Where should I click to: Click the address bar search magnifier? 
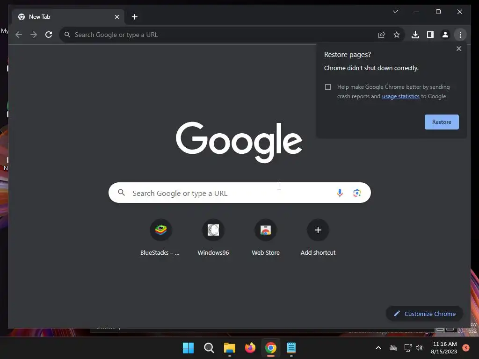[x=67, y=35]
